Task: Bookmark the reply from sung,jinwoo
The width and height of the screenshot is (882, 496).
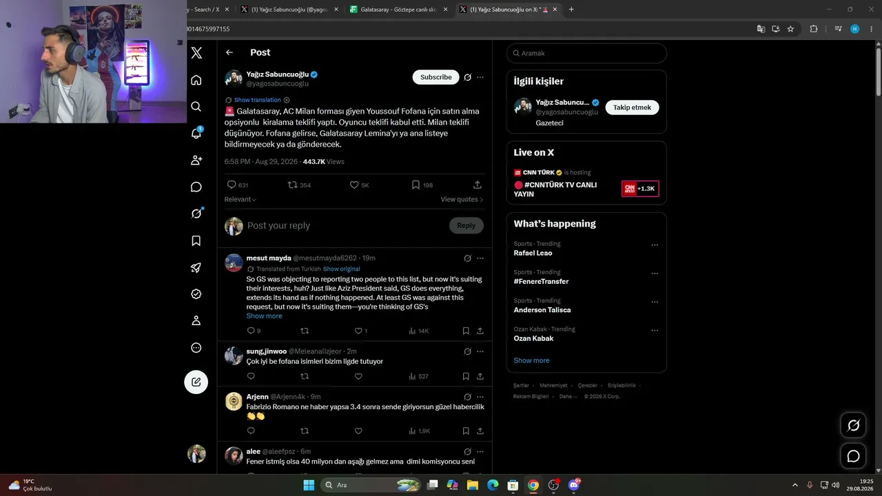Action: tap(466, 376)
